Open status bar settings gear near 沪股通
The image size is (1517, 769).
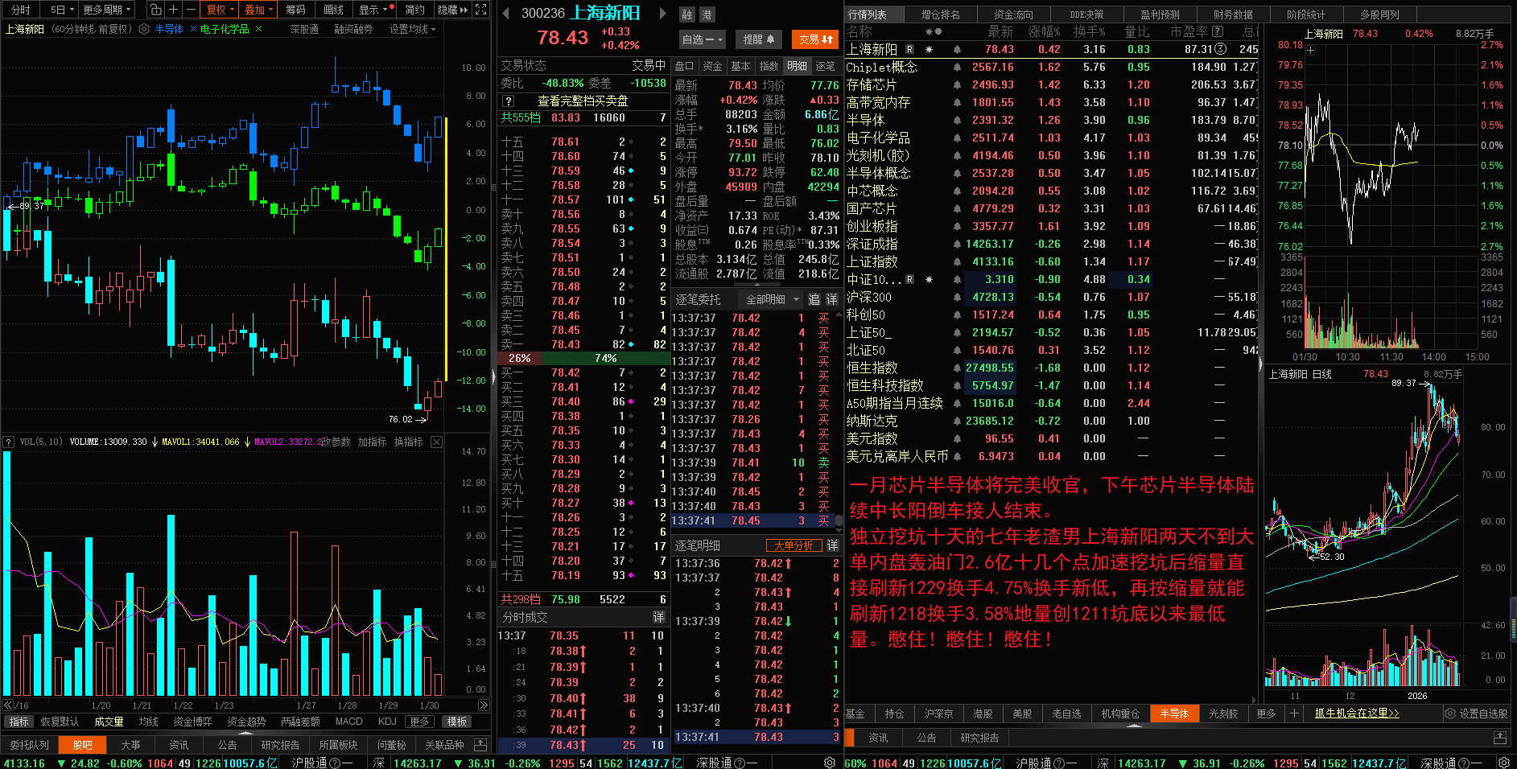(x=829, y=763)
